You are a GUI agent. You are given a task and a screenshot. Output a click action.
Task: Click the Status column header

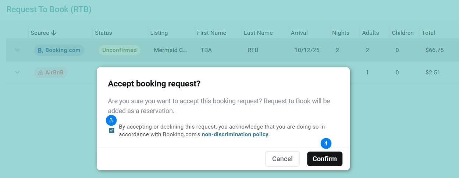[103, 33]
